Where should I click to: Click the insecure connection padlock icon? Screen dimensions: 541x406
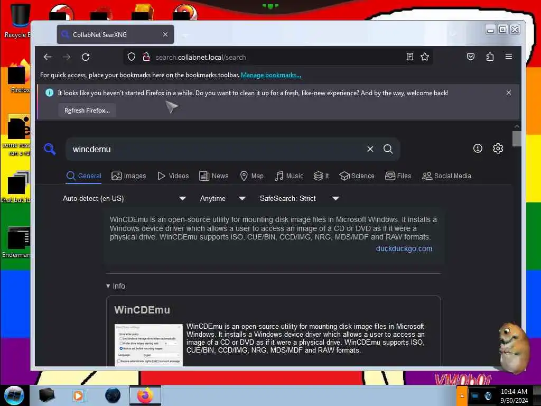coord(146,57)
